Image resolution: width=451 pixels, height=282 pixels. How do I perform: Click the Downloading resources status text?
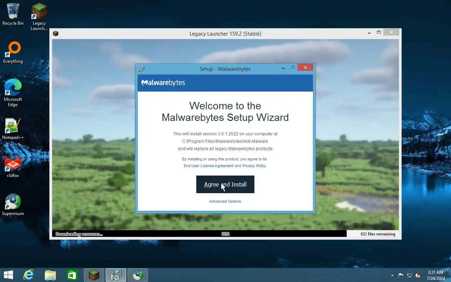[79, 234]
